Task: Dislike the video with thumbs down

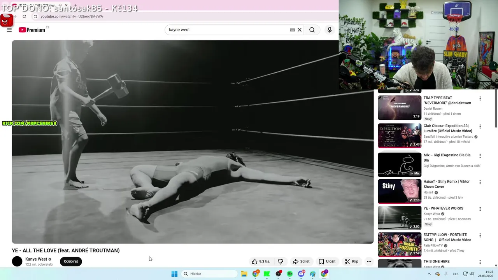Action: pyautogui.click(x=281, y=261)
